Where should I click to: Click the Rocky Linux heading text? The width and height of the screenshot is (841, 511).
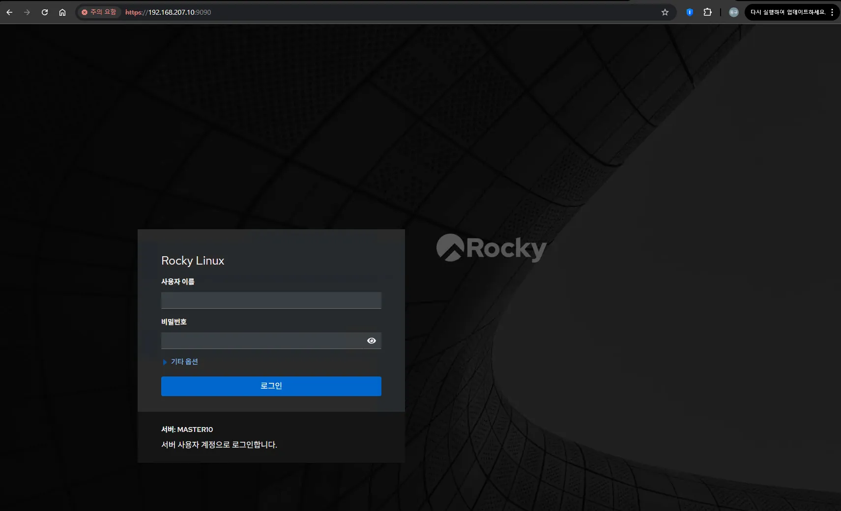point(193,261)
